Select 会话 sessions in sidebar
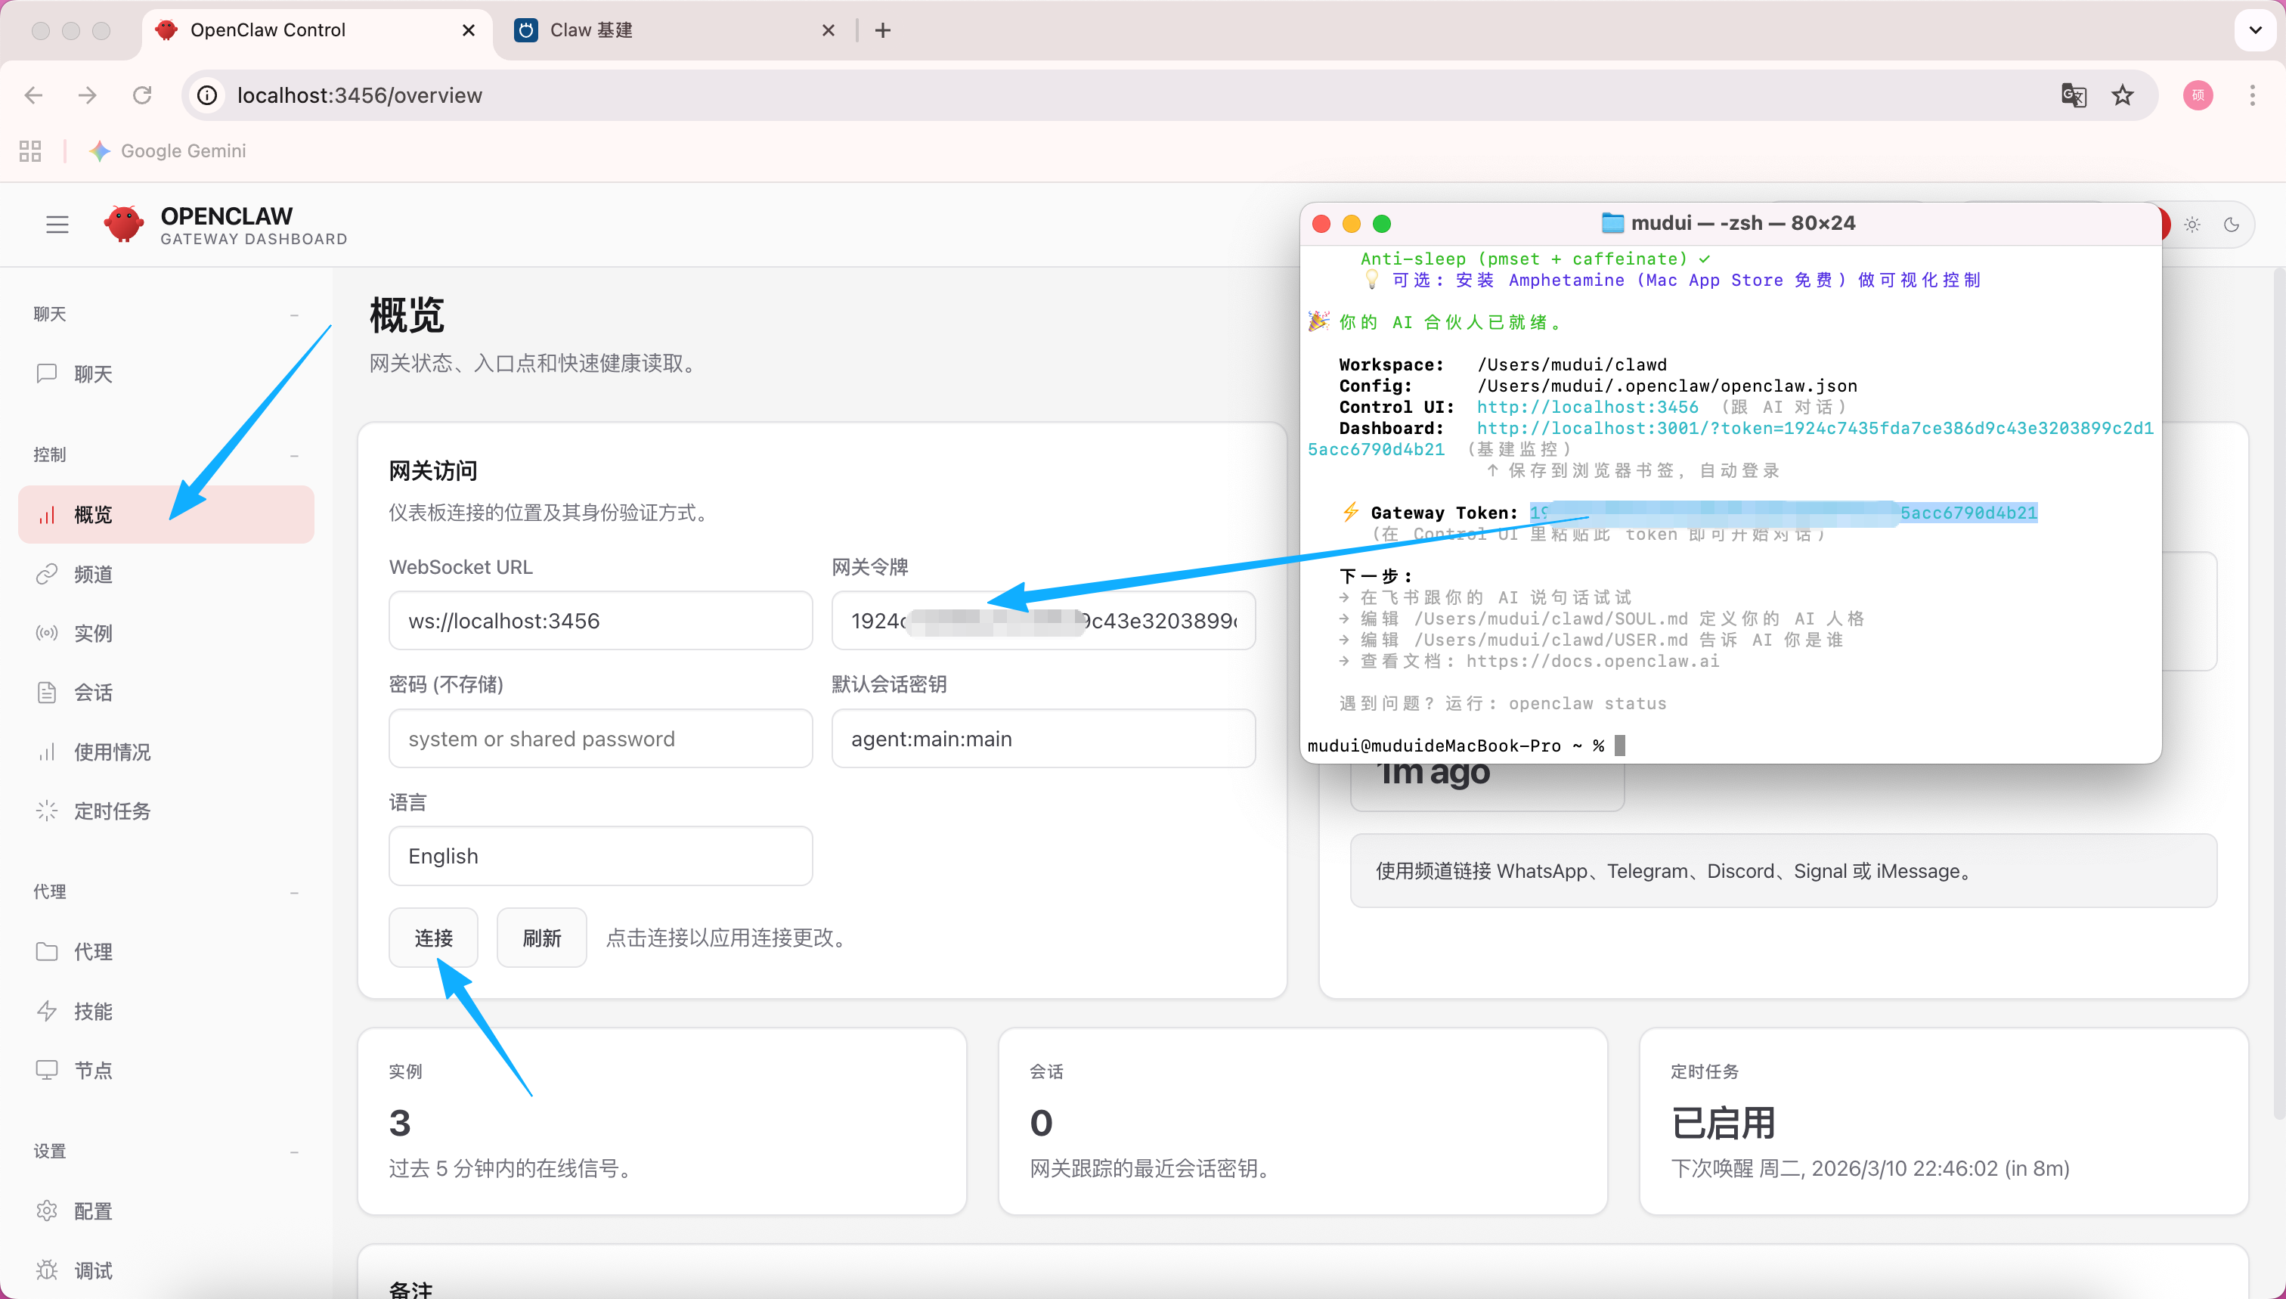This screenshot has width=2286, height=1299. click(x=93, y=693)
